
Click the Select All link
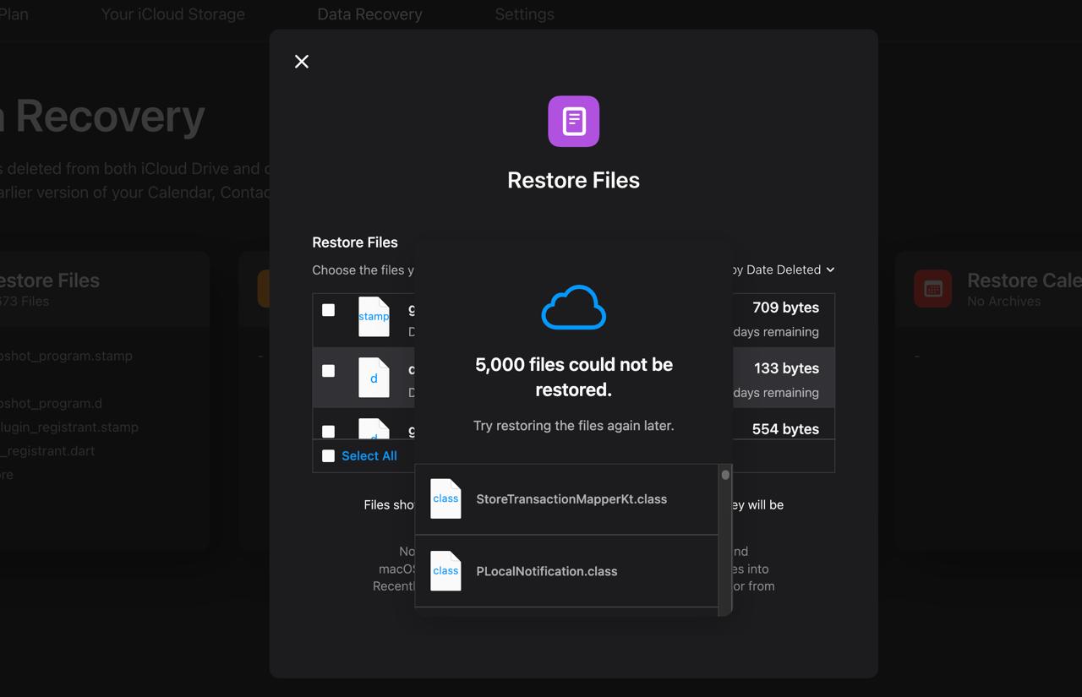tap(369, 456)
